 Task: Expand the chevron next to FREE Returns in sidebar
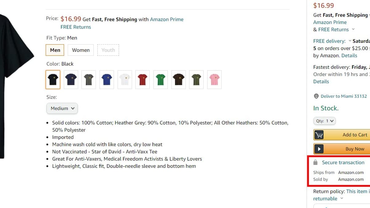[x=353, y=29]
